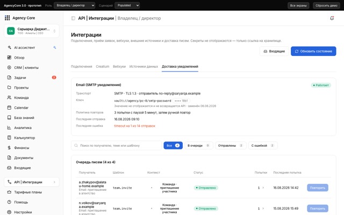Click the Помощь help icon
344x215 pixels.
pyautogui.click(x=9, y=202)
